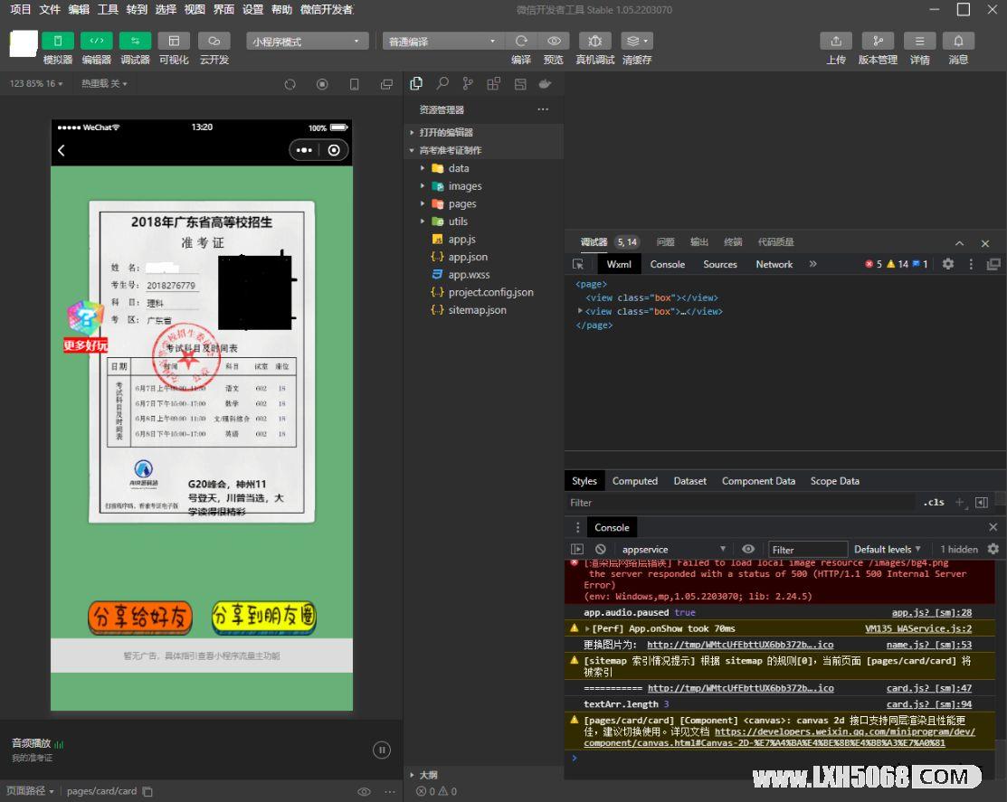Detach the simulator window icon

point(386,84)
